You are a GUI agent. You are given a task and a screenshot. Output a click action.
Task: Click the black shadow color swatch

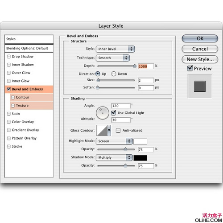[x=140, y=158]
